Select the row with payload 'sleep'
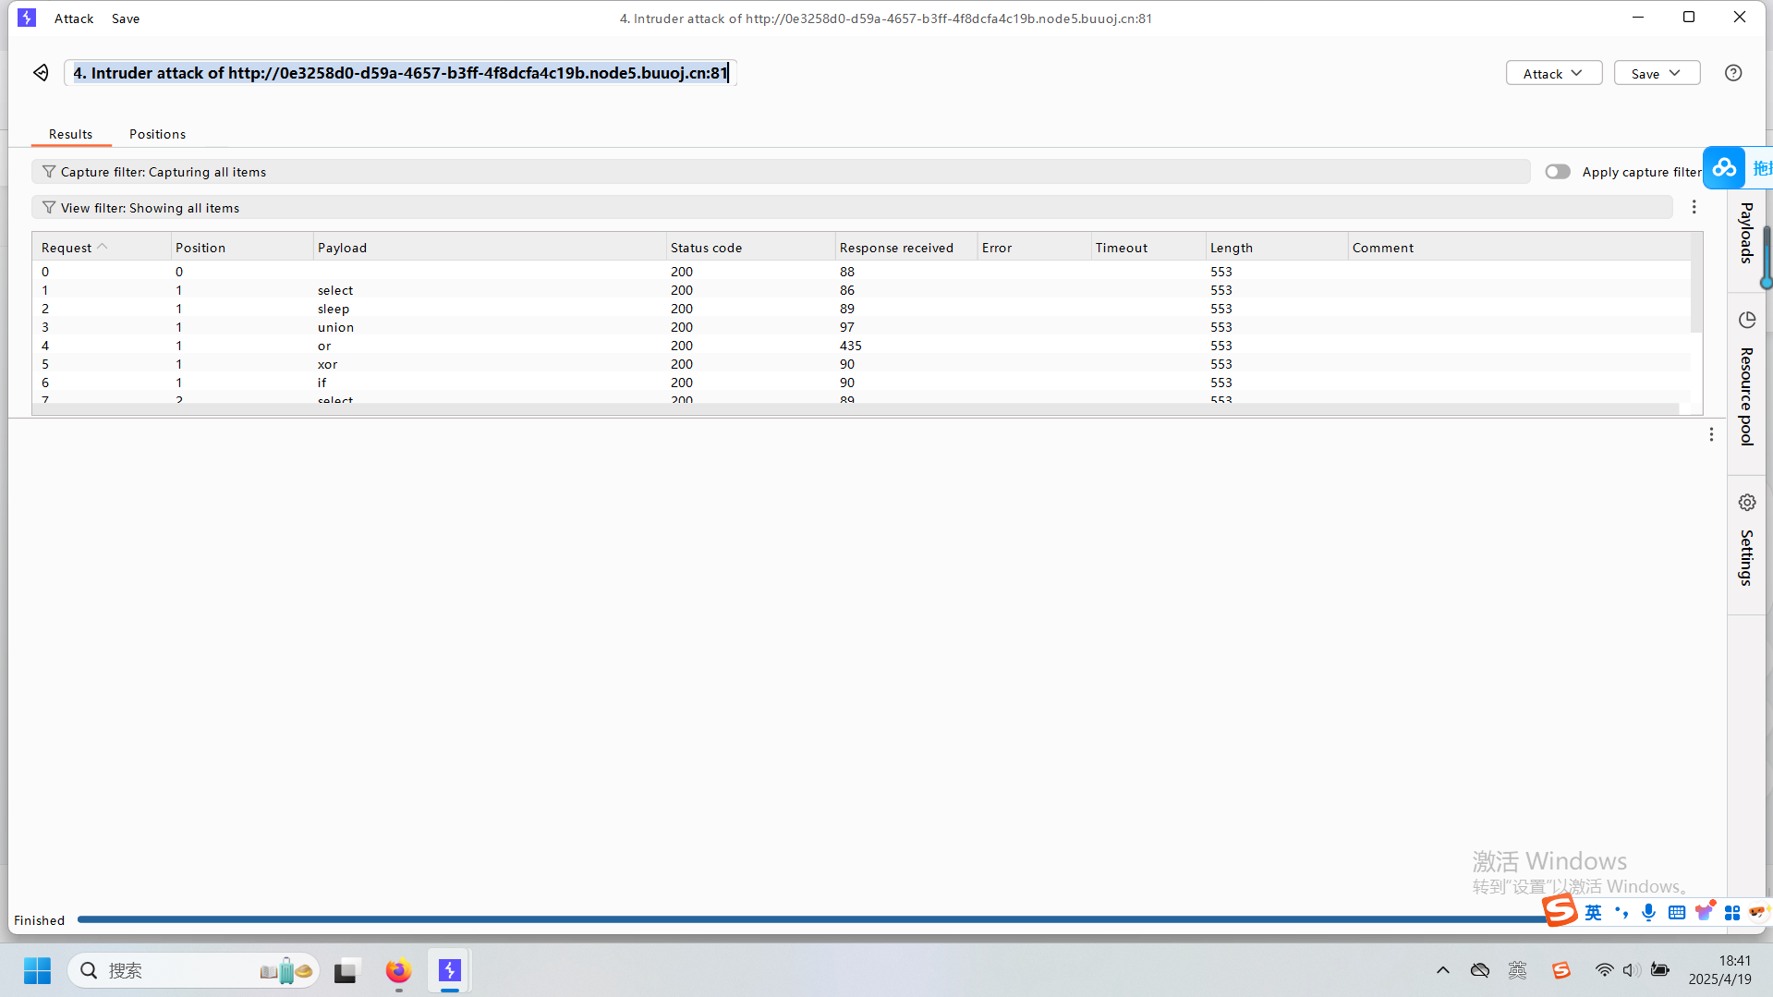The image size is (1773, 997). (x=861, y=309)
